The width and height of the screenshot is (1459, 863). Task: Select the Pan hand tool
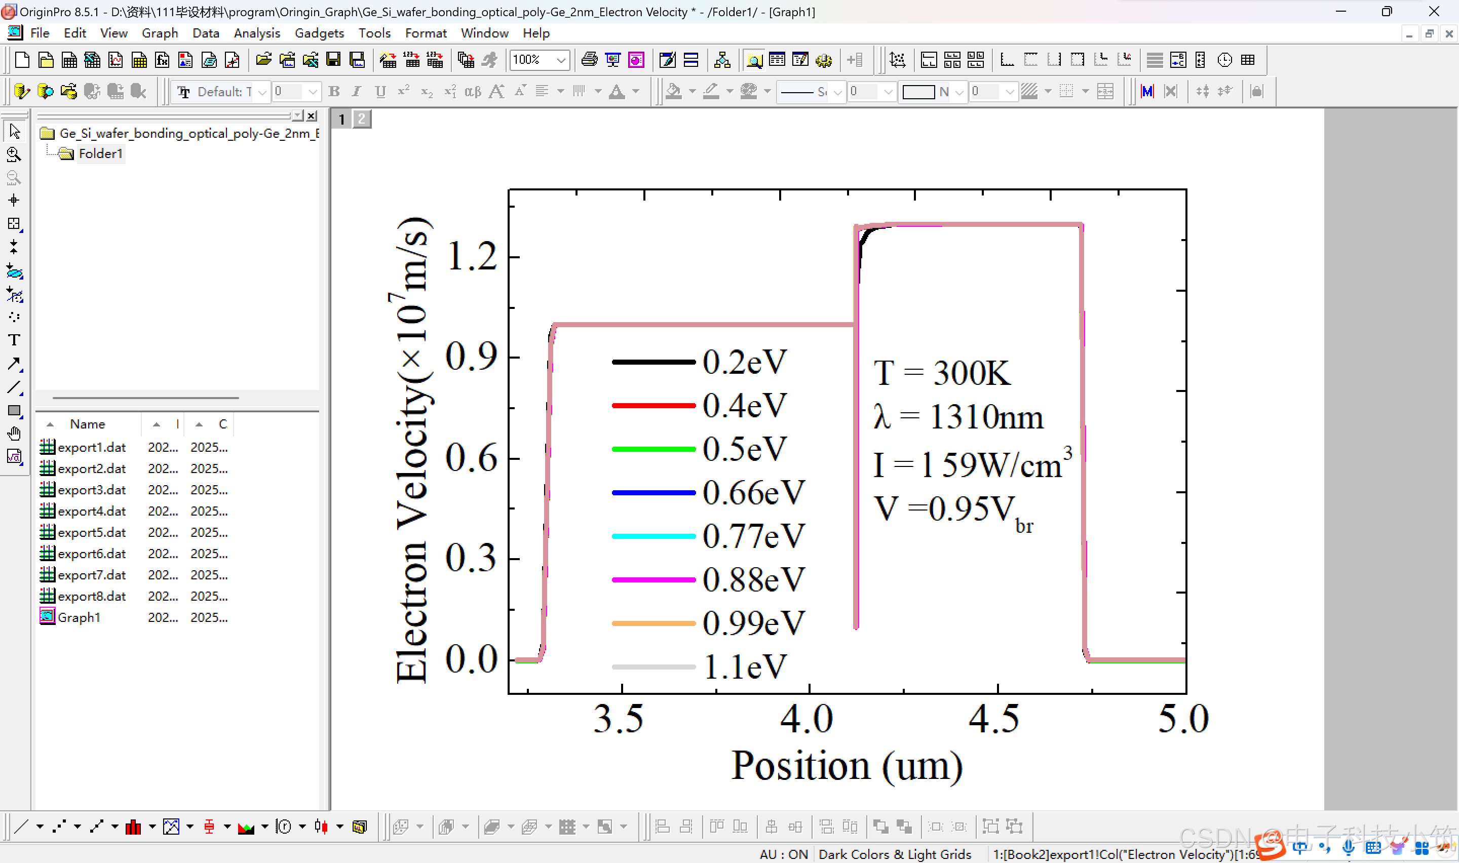point(15,434)
